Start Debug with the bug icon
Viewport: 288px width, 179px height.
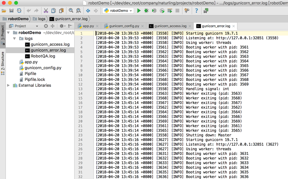[x=146, y=11]
